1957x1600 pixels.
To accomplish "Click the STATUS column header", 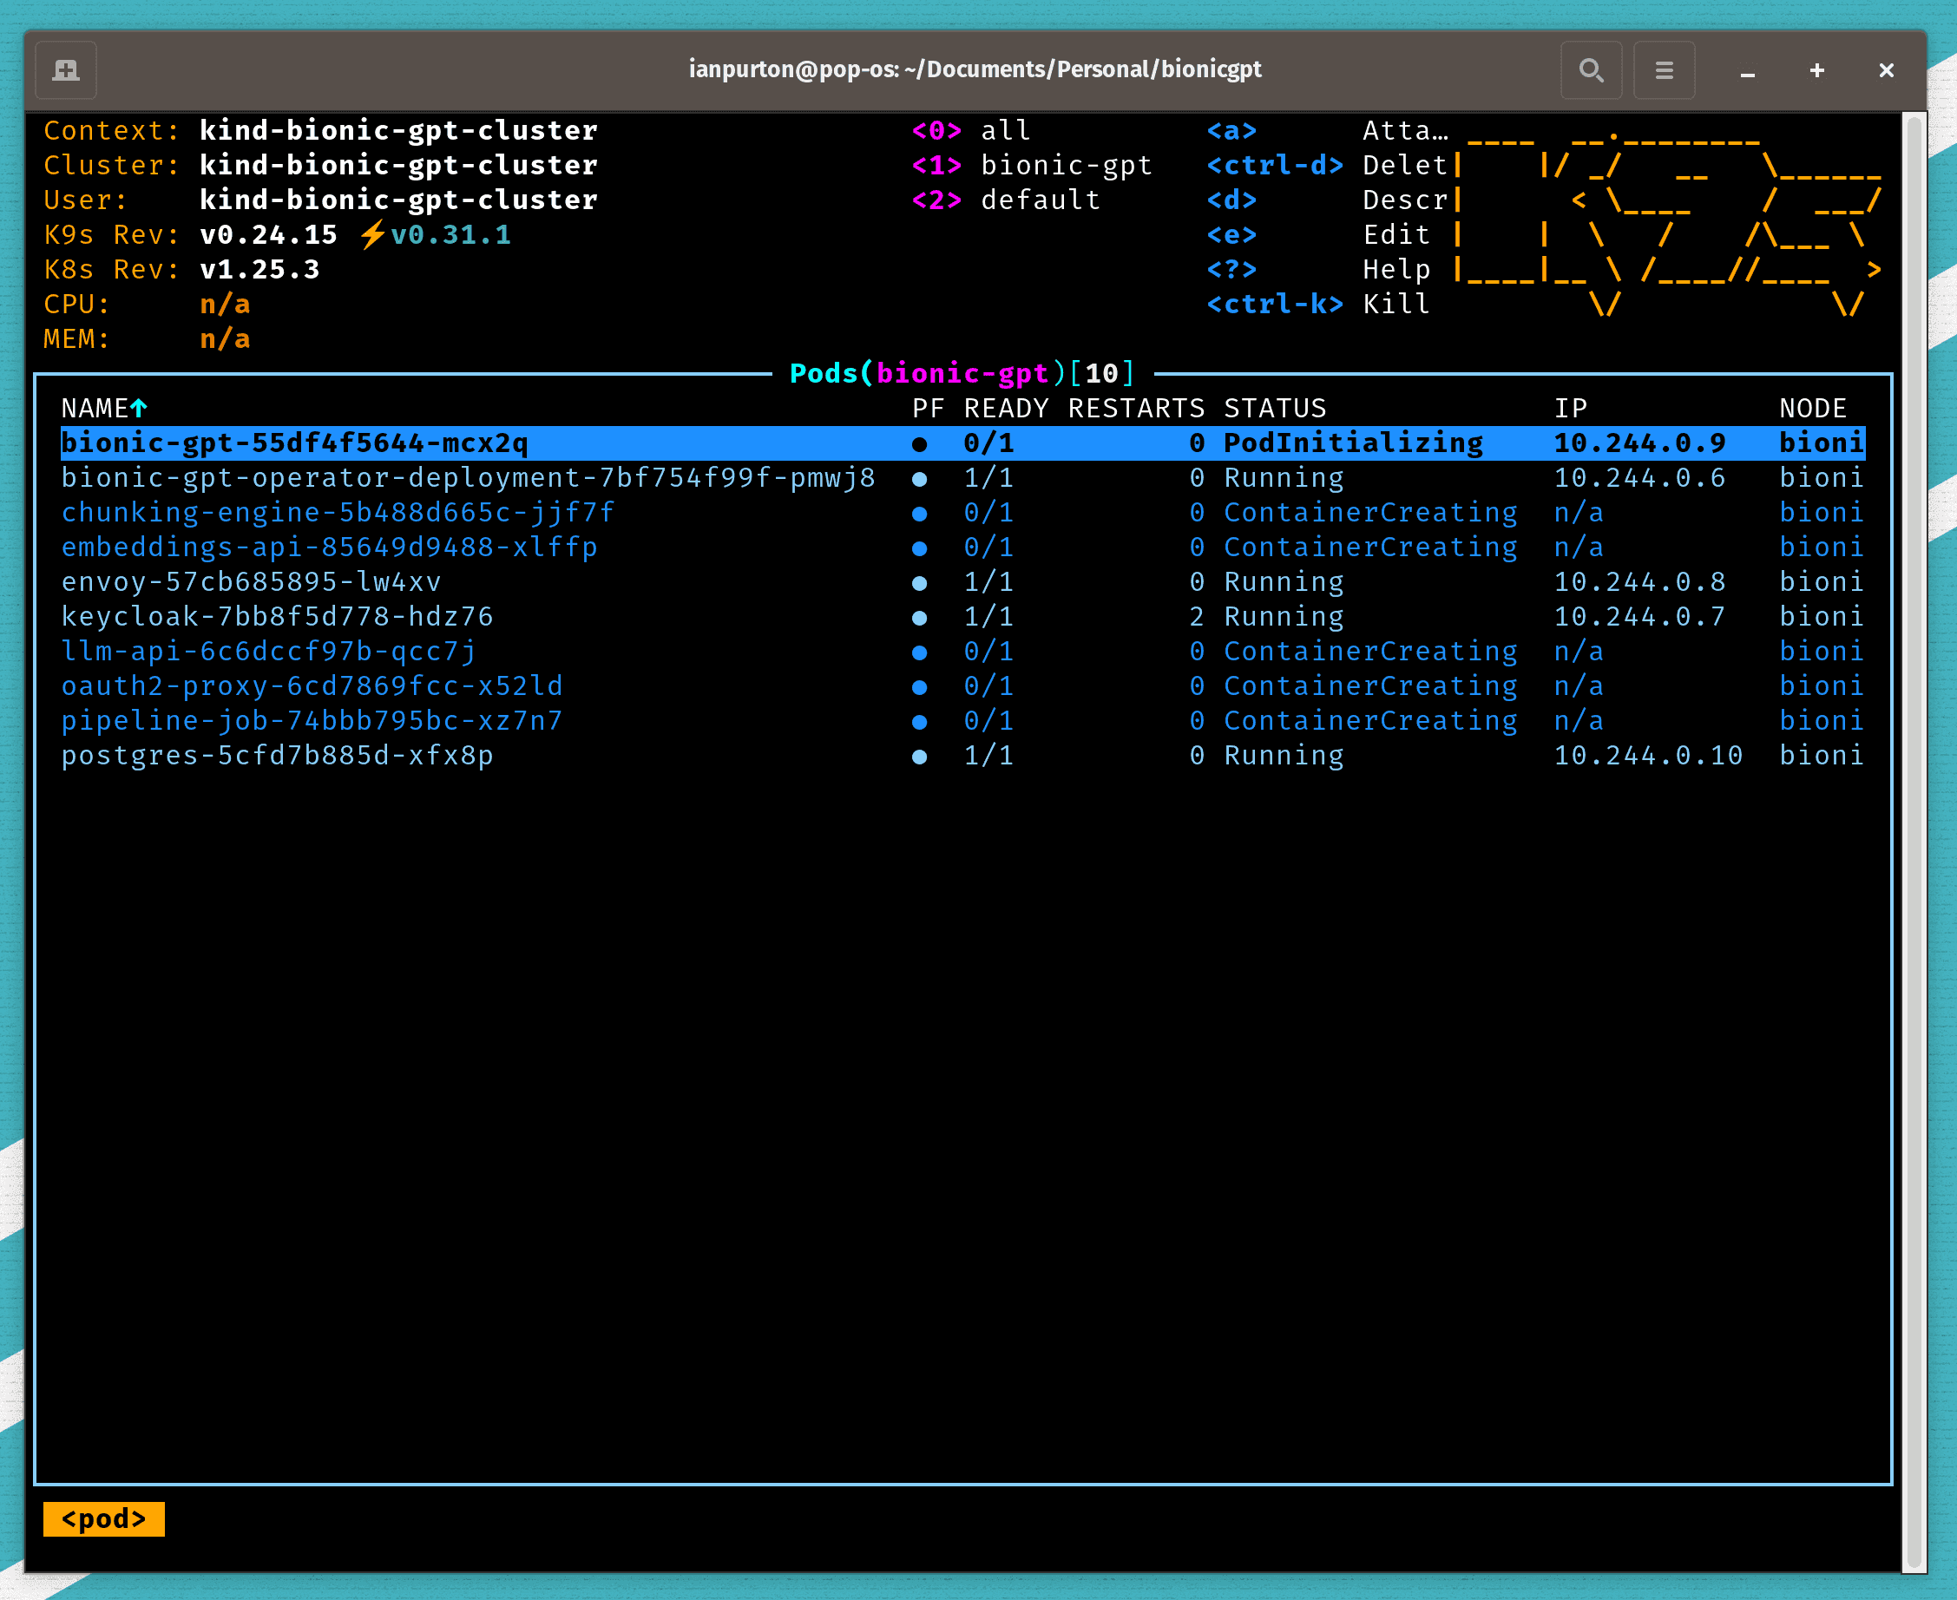I will tap(1274, 409).
